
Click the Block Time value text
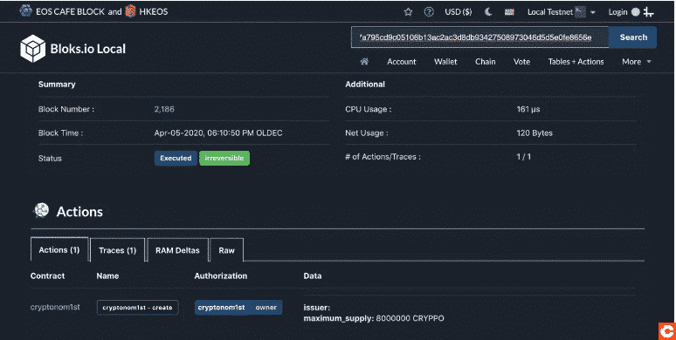pos(218,133)
